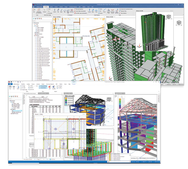Select the Slab Strip tool
188x169 pixels.
click(72, 11)
